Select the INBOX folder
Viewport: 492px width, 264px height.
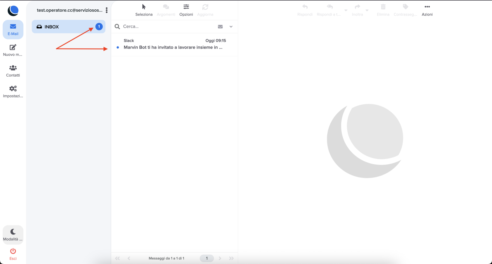(69, 27)
